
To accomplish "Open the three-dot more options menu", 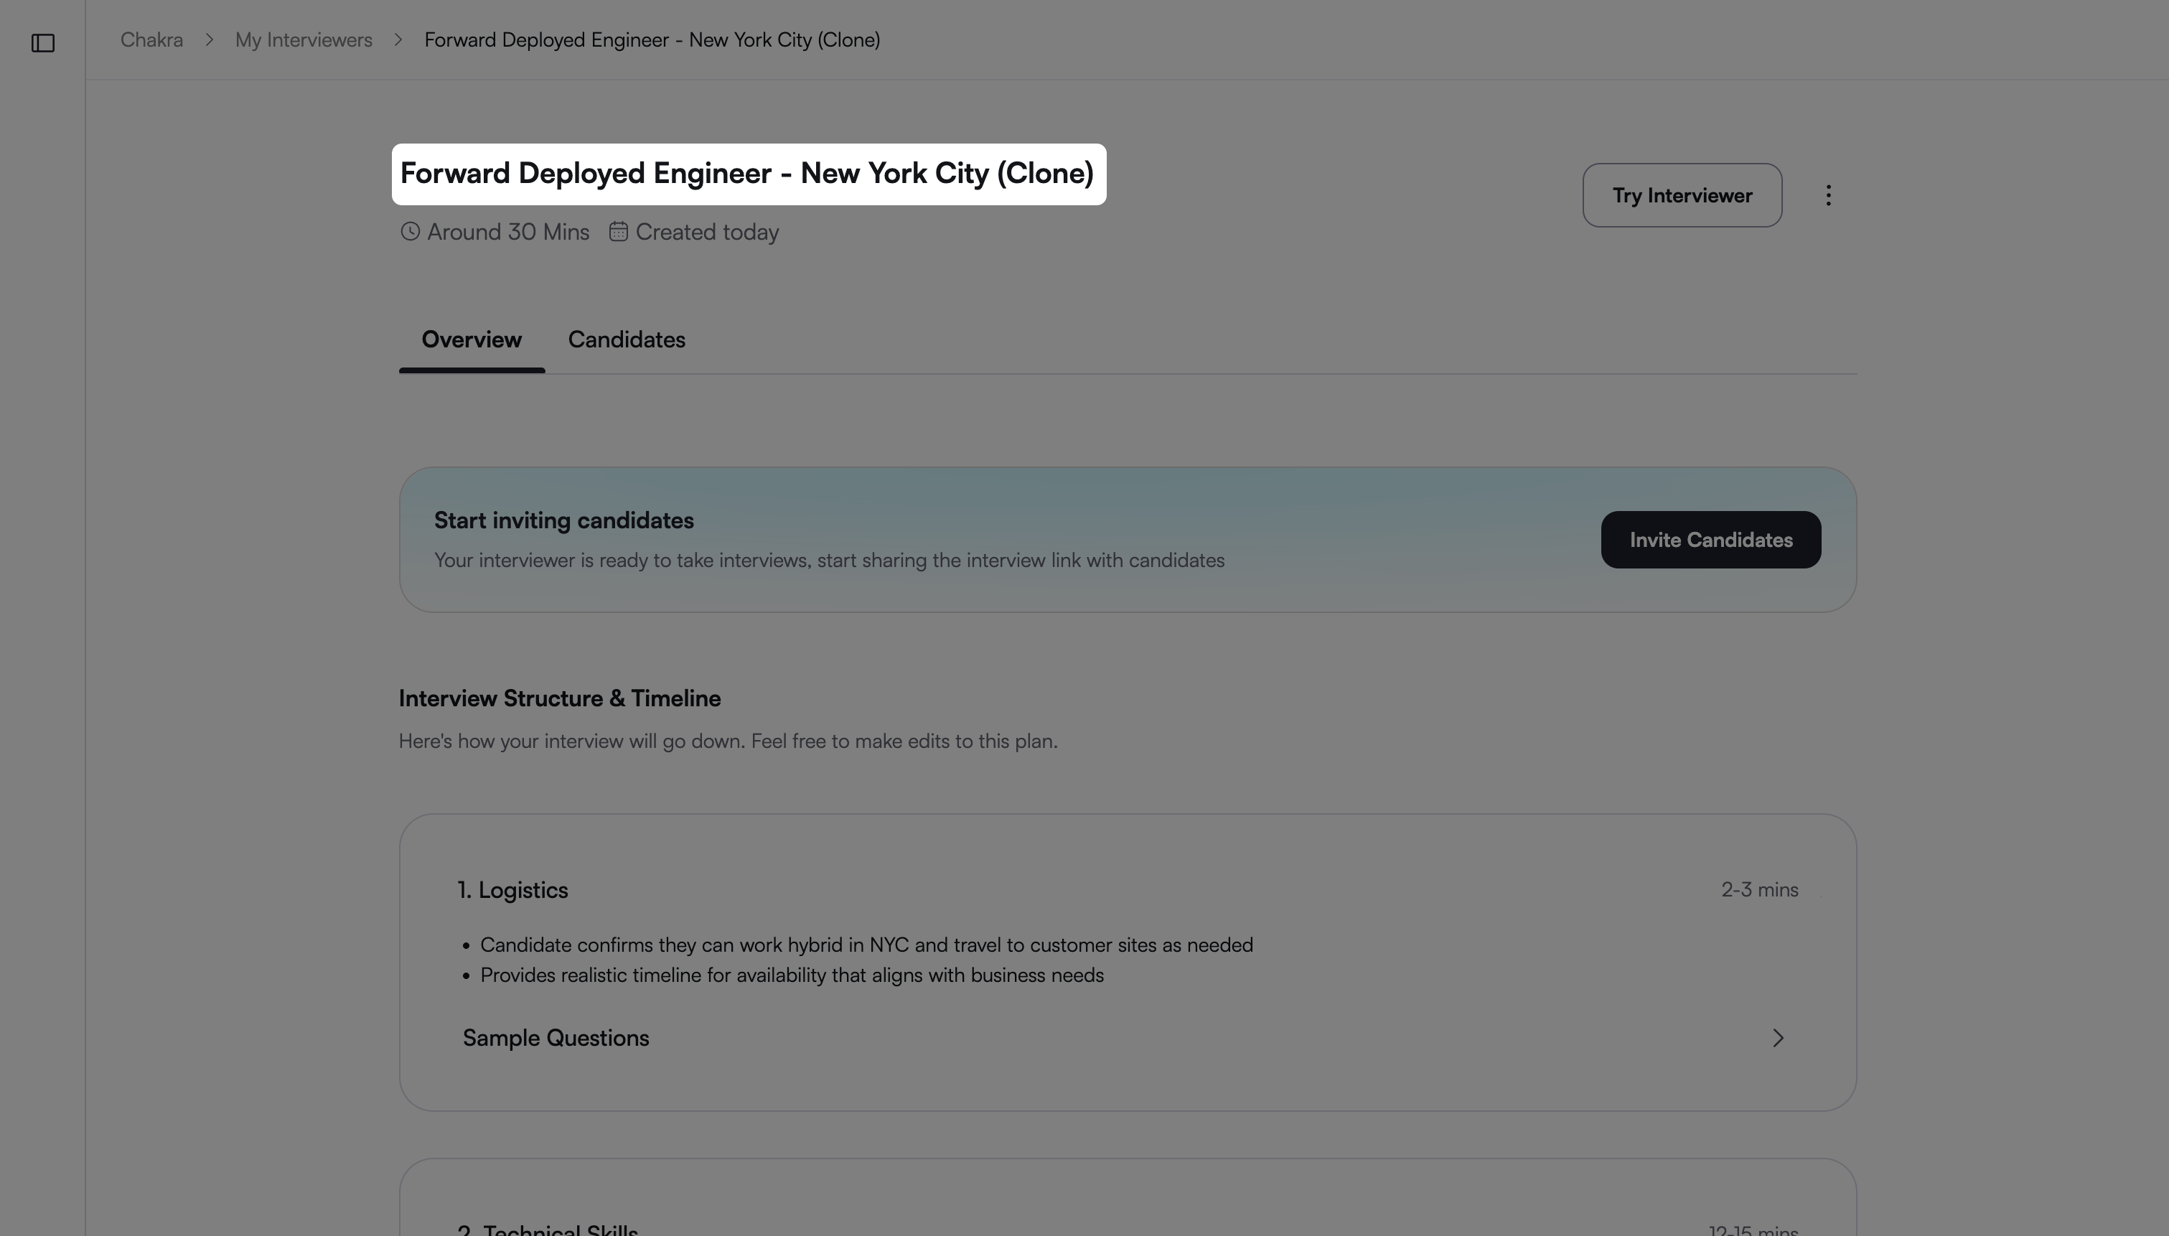I will 1828,195.
